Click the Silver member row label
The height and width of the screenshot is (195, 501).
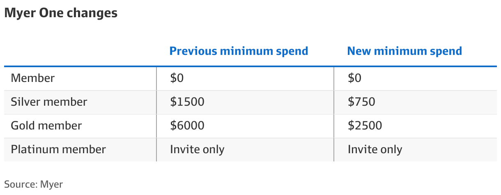coord(49,102)
